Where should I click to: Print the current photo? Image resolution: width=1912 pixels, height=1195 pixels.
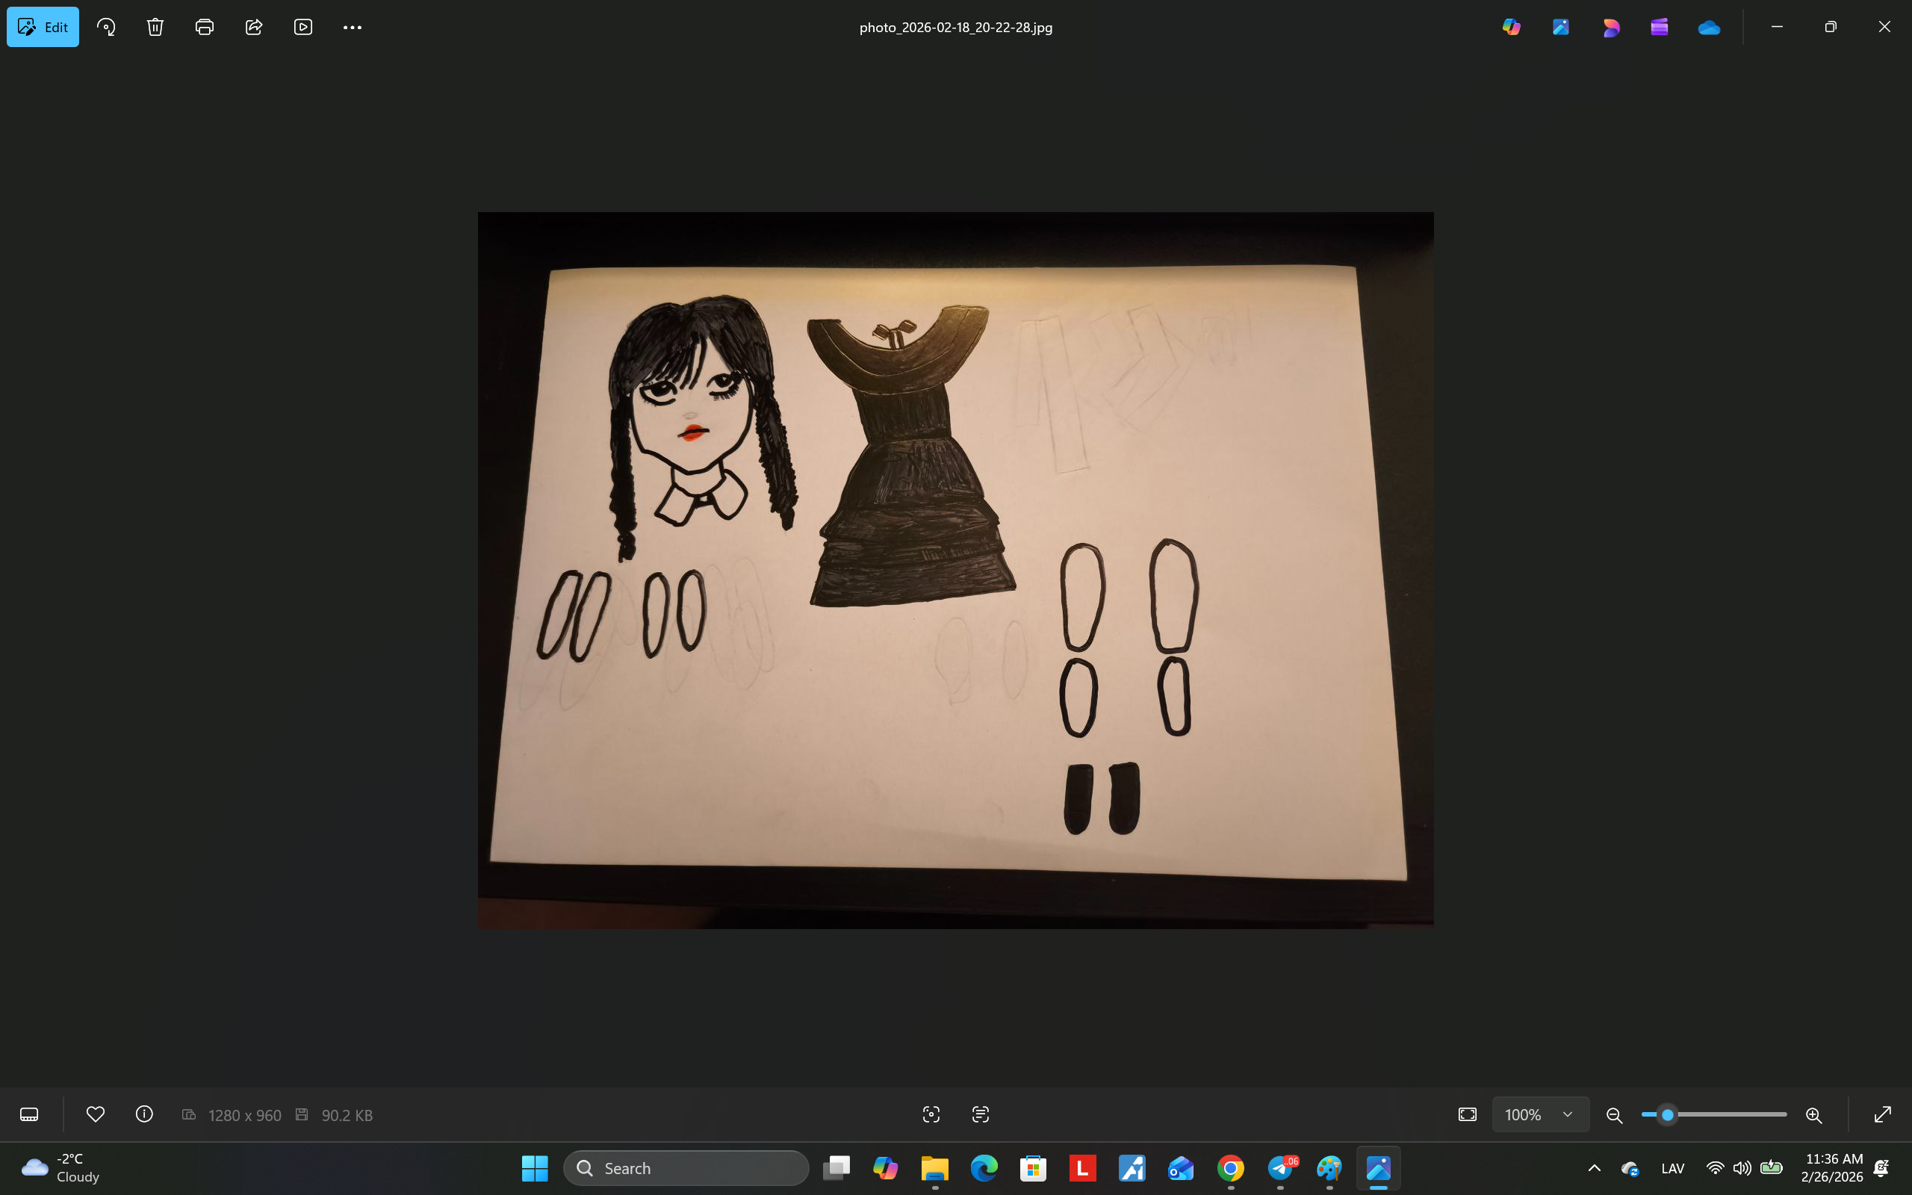(x=205, y=27)
